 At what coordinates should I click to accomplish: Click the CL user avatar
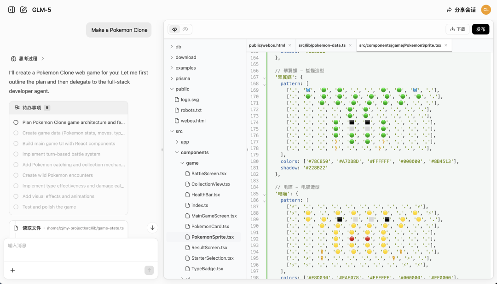pos(486,10)
